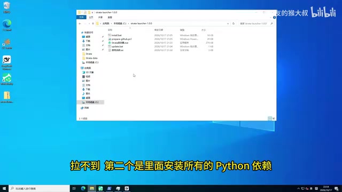Open the quick access toolbar dropdown arrow
342x192 pixels.
(x=92, y=12)
